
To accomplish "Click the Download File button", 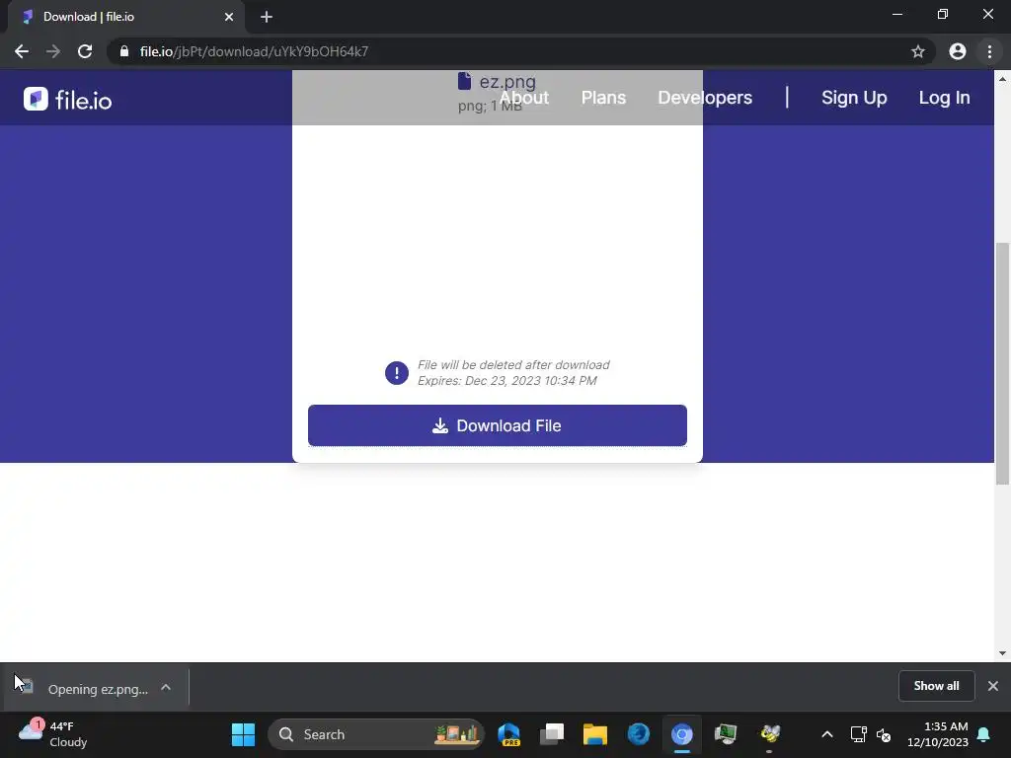I will click(x=498, y=425).
